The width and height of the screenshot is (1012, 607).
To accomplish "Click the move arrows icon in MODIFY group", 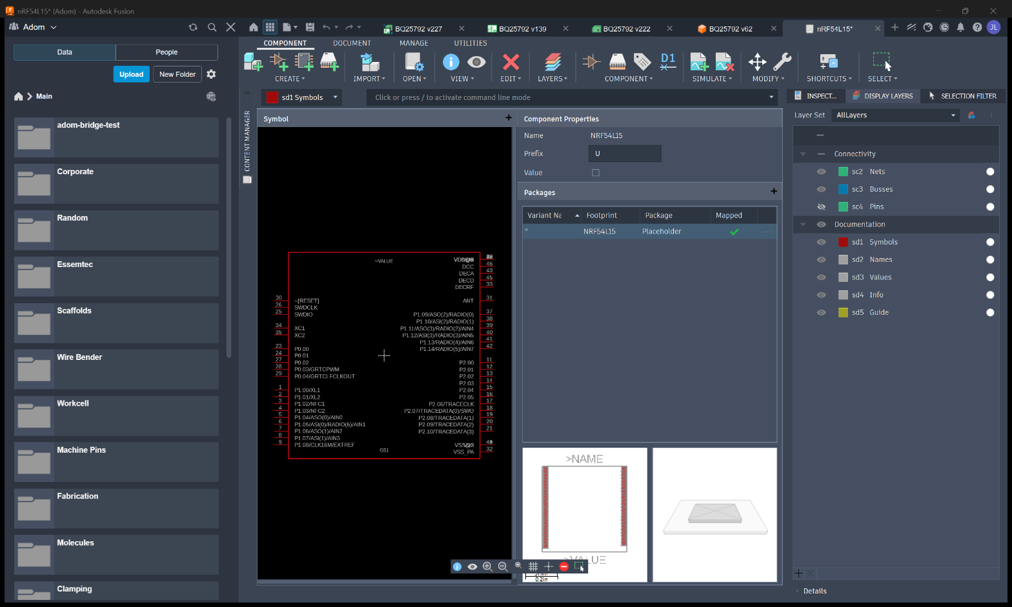I will (x=757, y=62).
